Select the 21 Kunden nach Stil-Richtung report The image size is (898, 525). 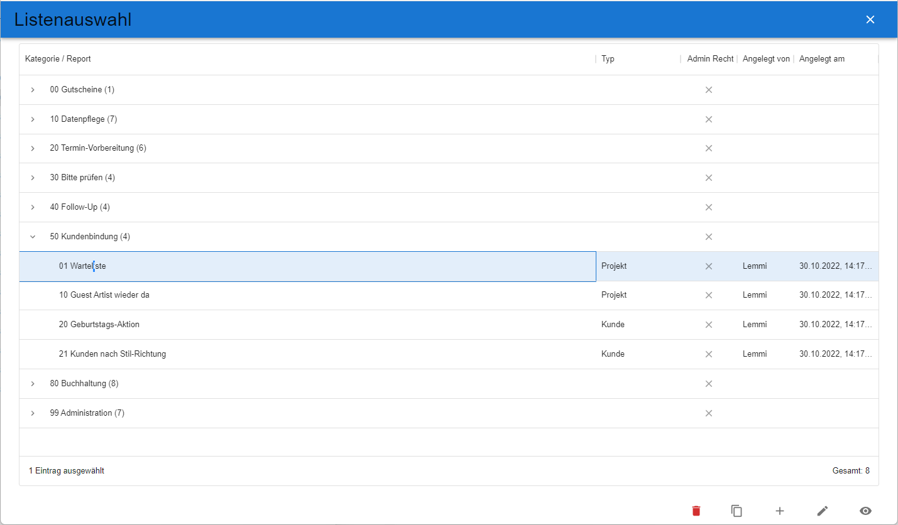(112, 354)
